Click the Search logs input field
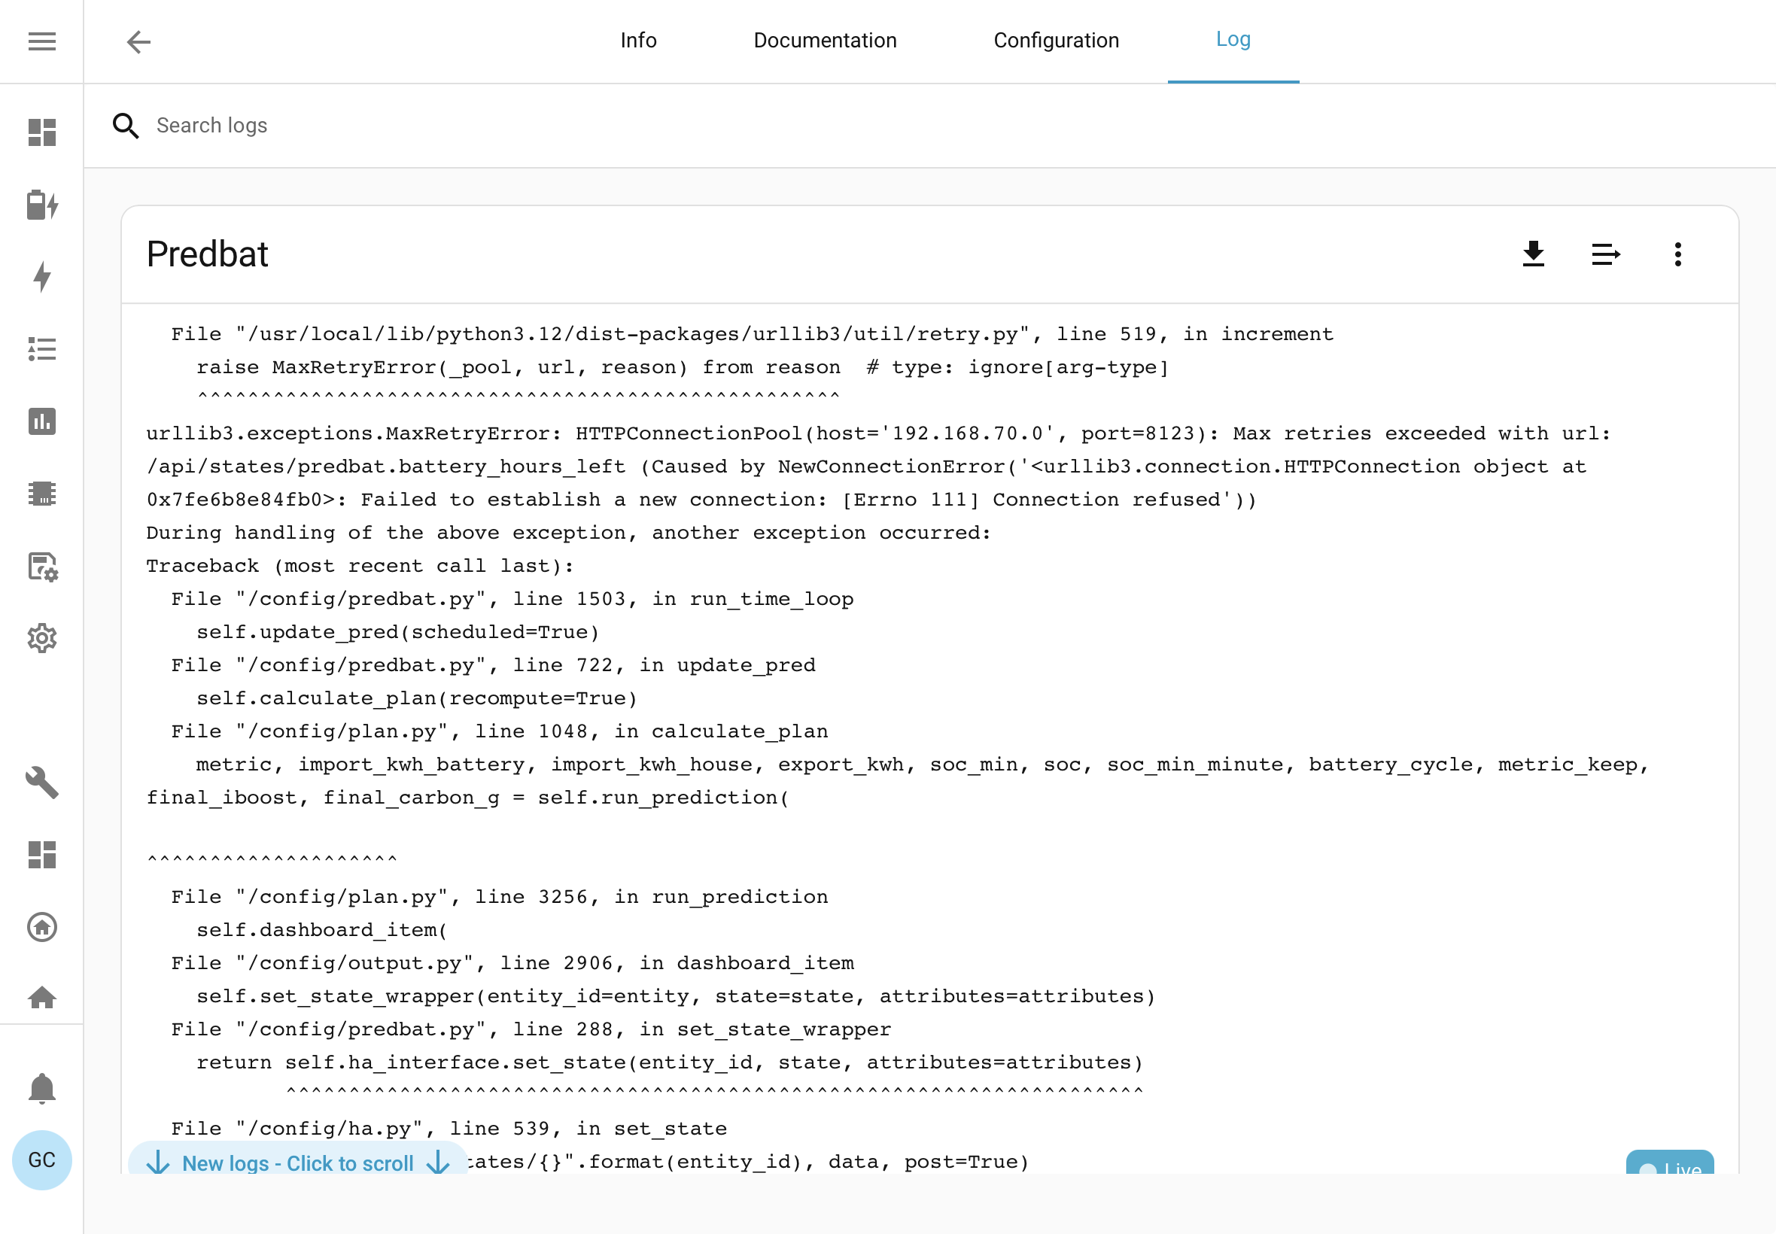Image resolution: width=1776 pixels, height=1234 pixels. pyautogui.click(x=928, y=125)
